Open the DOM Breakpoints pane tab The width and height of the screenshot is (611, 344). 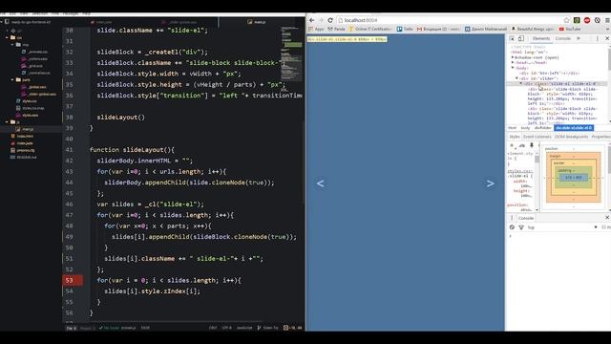tap(571, 137)
